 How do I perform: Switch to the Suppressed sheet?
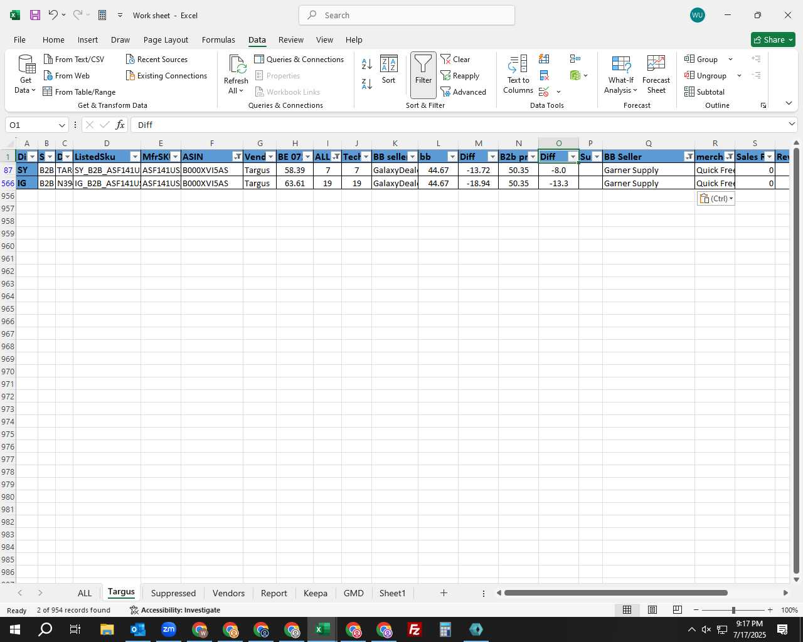pos(173,593)
